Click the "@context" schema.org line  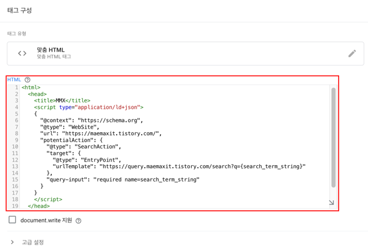(91, 120)
